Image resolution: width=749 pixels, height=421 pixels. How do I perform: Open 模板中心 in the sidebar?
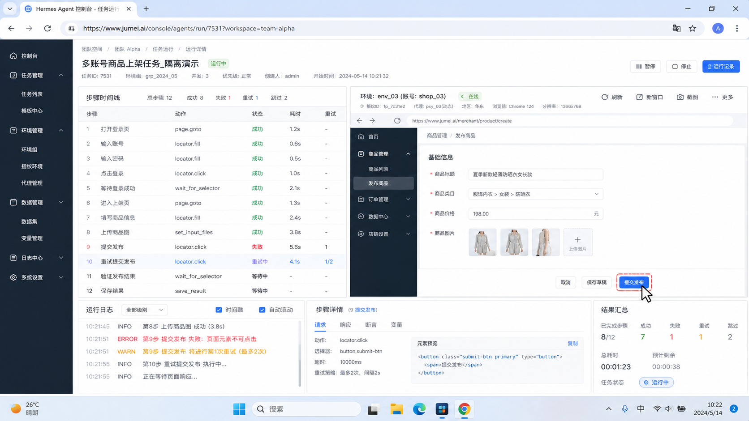32,111
